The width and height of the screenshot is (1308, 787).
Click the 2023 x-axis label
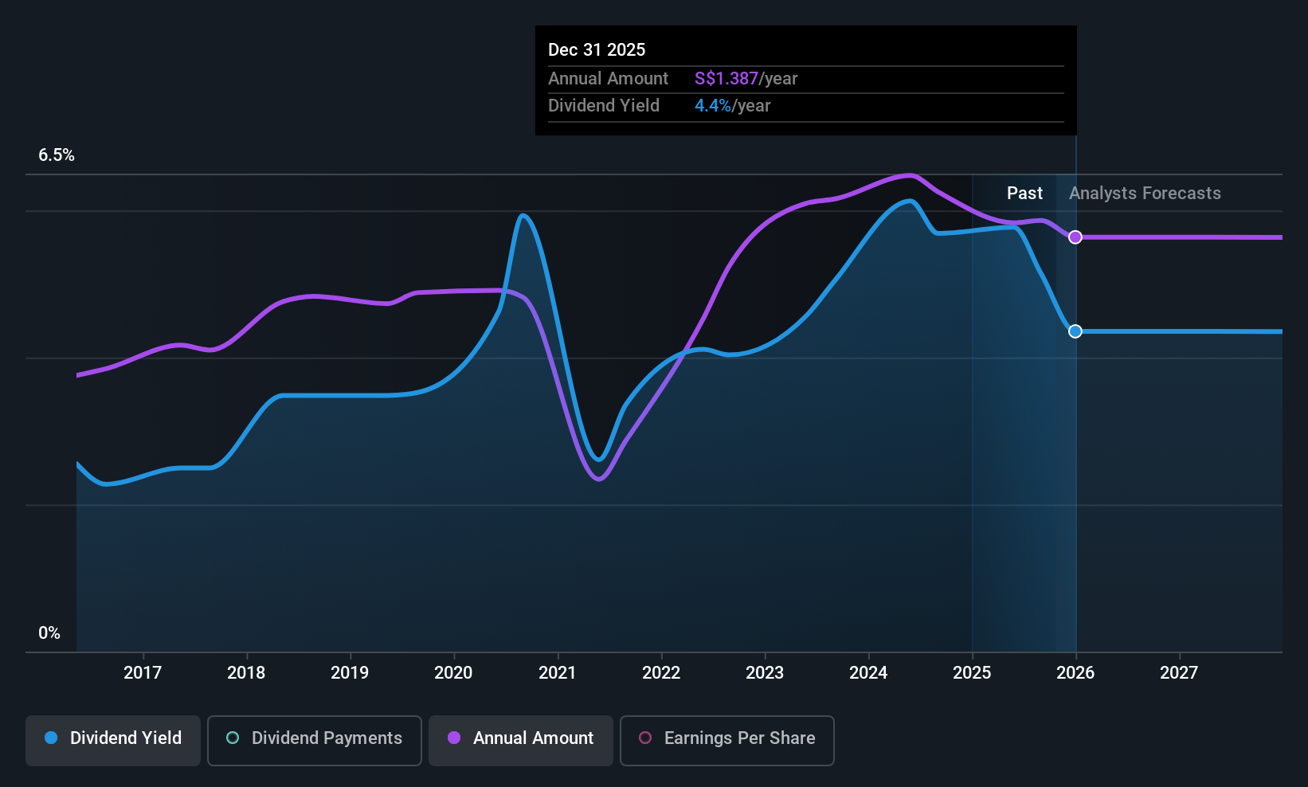pyautogui.click(x=765, y=672)
